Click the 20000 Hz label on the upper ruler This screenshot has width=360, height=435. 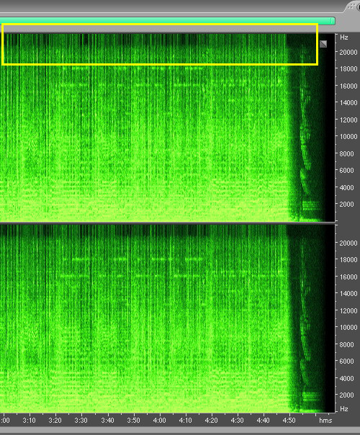[x=348, y=52]
